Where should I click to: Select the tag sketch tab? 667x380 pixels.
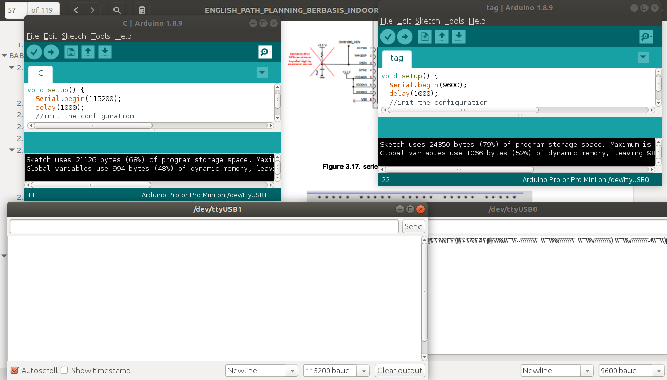(x=396, y=58)
